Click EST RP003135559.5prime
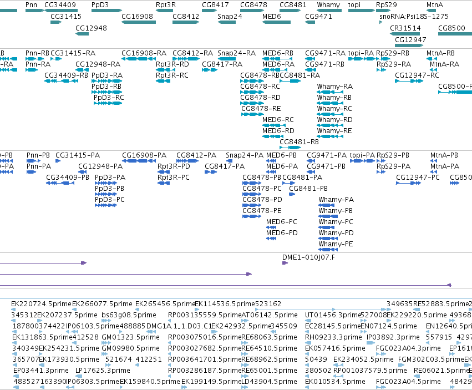The height and width of the screenshot is (390, 472). (170, 321)
